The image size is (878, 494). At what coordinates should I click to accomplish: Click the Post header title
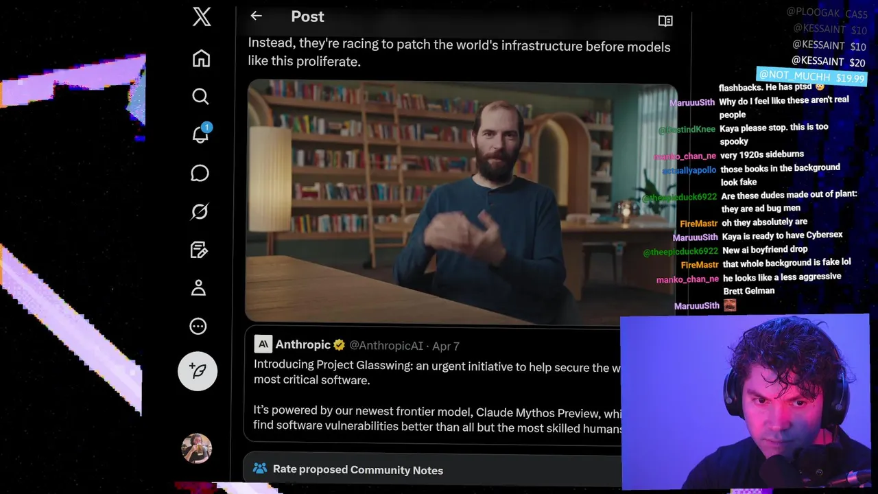click(x=307, y=16)
